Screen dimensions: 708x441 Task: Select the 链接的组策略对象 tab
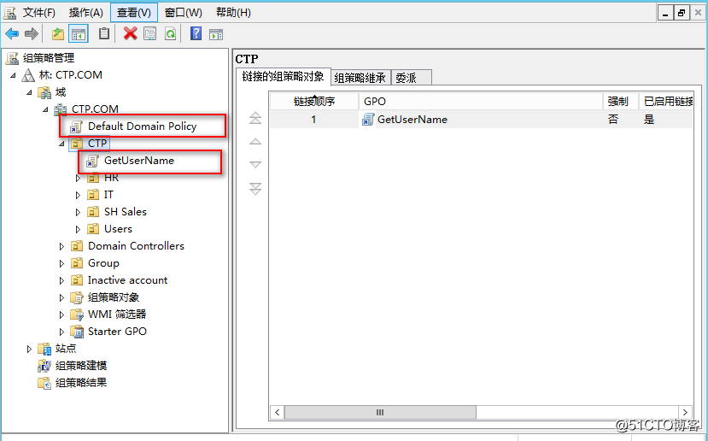tap(283, 76)
